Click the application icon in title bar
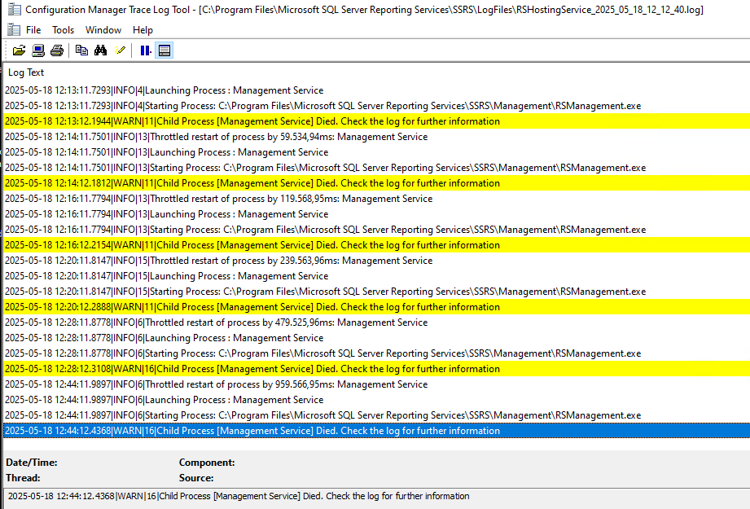 click(x=15, y=9)
